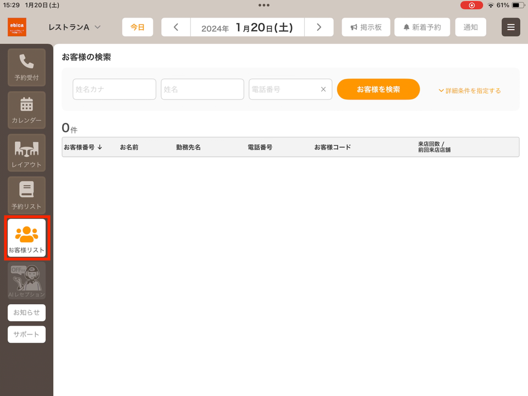Focus the 電話番号 input field

coord(290,89)
